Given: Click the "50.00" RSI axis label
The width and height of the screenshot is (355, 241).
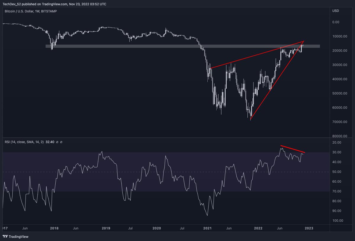Looking at the screenshot, I should [337, 172].
